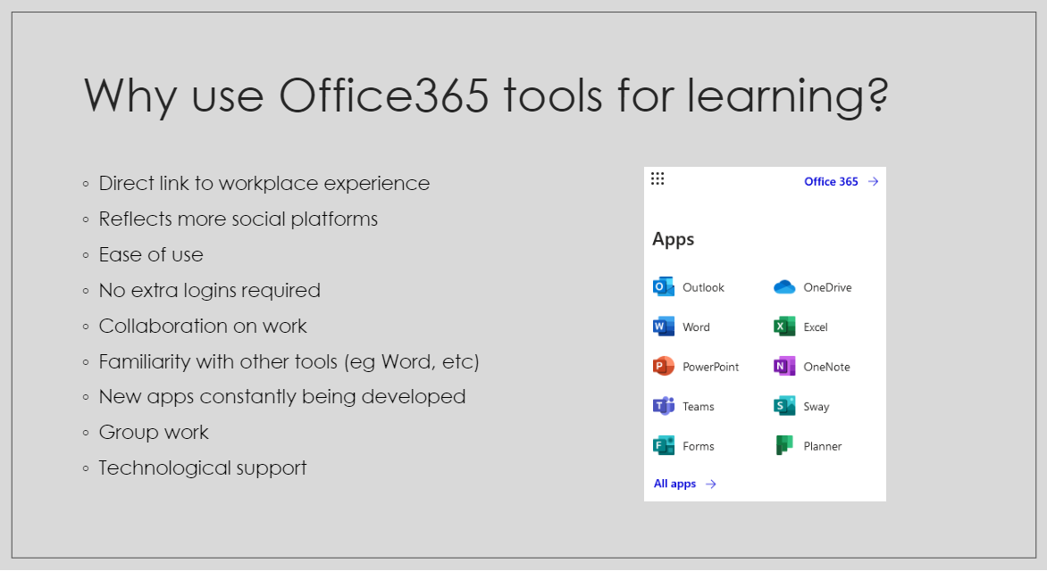Select the Sway label
1047x571 pixels.
point(816,407)
